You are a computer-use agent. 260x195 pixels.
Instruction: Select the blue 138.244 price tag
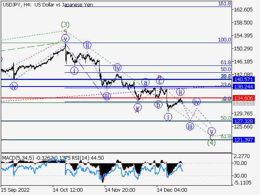(244, 87)
